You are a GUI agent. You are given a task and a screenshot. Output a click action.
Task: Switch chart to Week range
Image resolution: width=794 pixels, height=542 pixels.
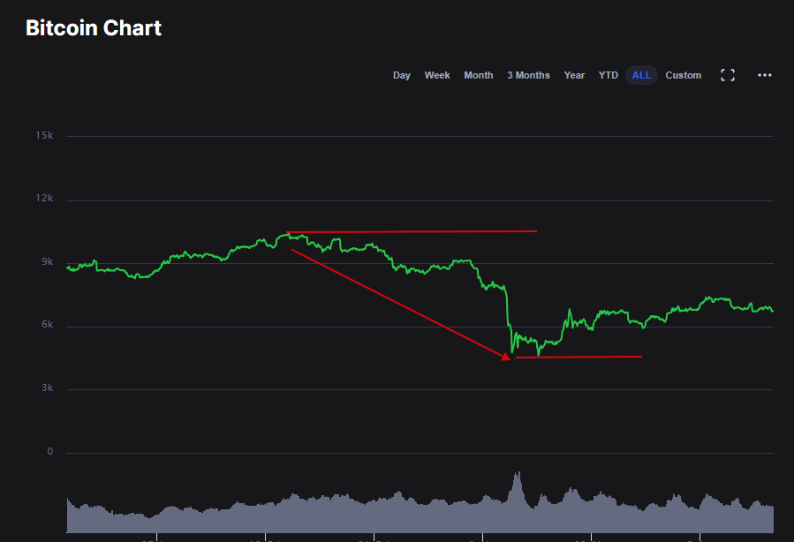pyautogui.click(x=437, y=75)
